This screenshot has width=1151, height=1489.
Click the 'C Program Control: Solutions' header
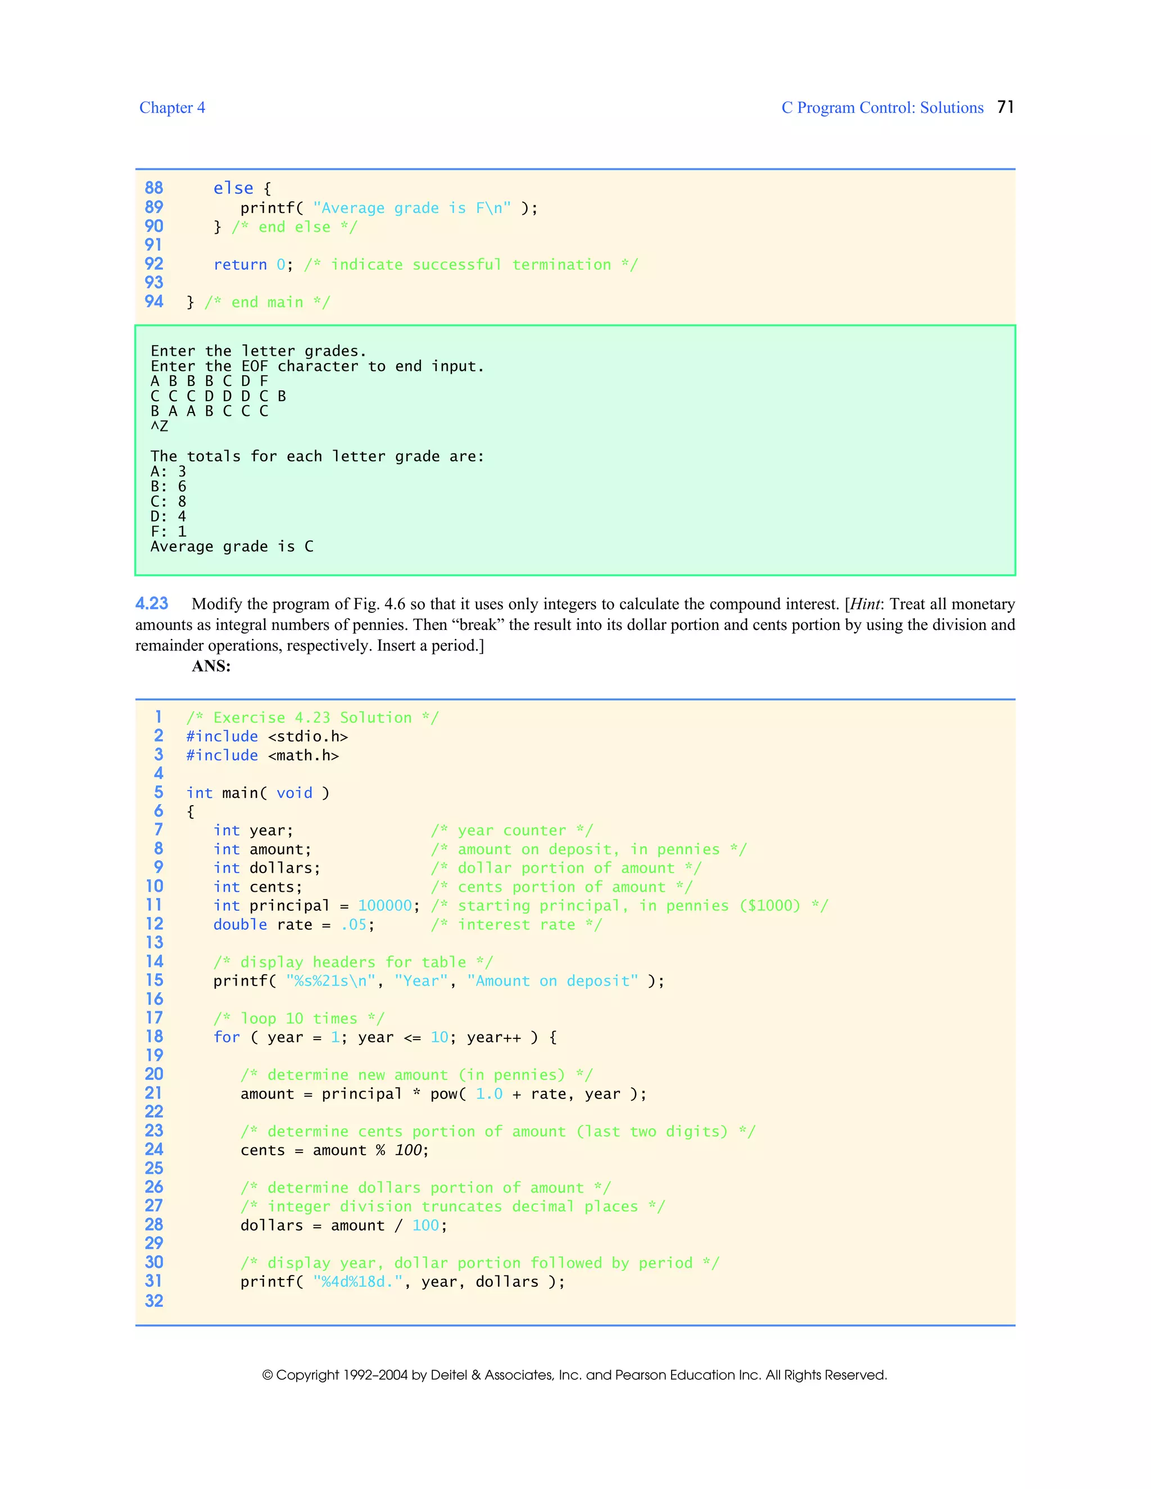pyautogui.click(x=882, y=108)
